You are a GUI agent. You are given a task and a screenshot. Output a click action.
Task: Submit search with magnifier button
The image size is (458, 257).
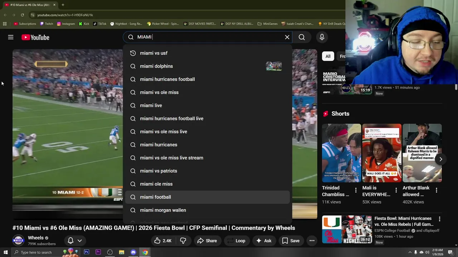302,37
